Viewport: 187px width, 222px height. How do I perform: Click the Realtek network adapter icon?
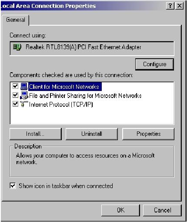coord(17,47)
